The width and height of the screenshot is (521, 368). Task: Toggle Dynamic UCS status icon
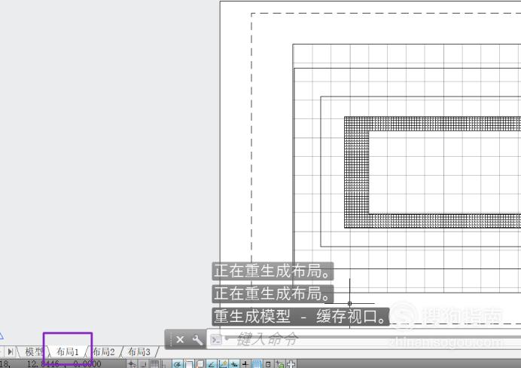point(223,364)
